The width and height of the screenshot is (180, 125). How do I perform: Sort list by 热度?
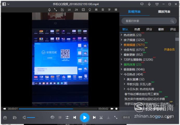(x=137, y=29)
